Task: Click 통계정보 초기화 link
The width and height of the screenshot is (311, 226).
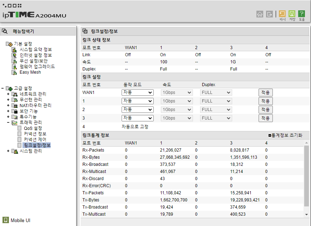Action: 285,135
